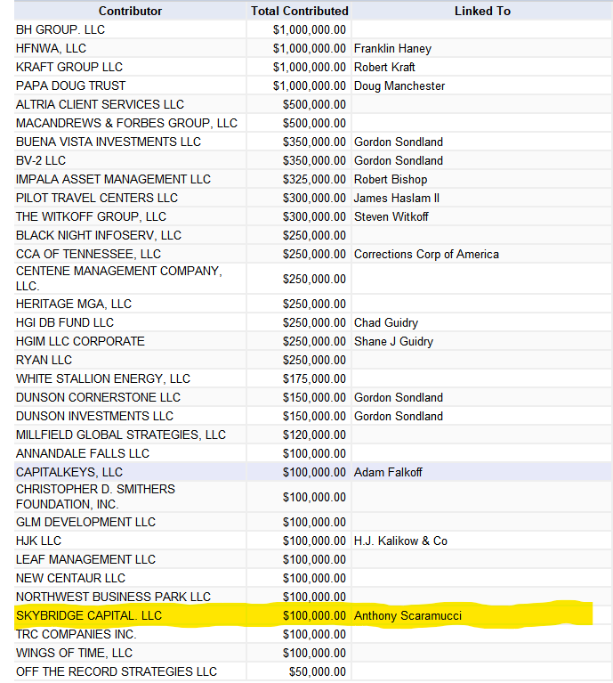The image size is (613, 683).
Task: Click Gordon Sondland beside DUNSON INVESTMENTS LLC
Action: pos(482,417)
